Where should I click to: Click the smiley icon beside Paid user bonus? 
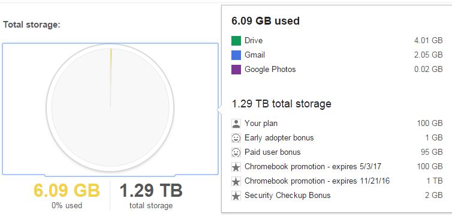pyautogui.click(x=236, y=152)
